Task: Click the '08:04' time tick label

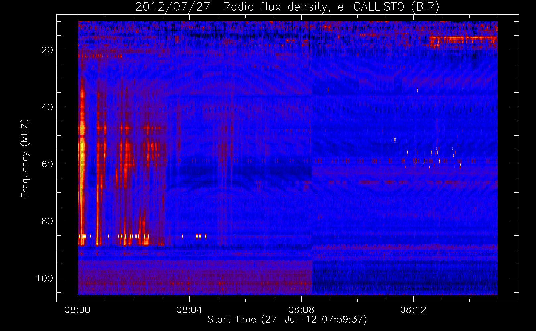Action: pyautogui.click(x=189, y=310)
